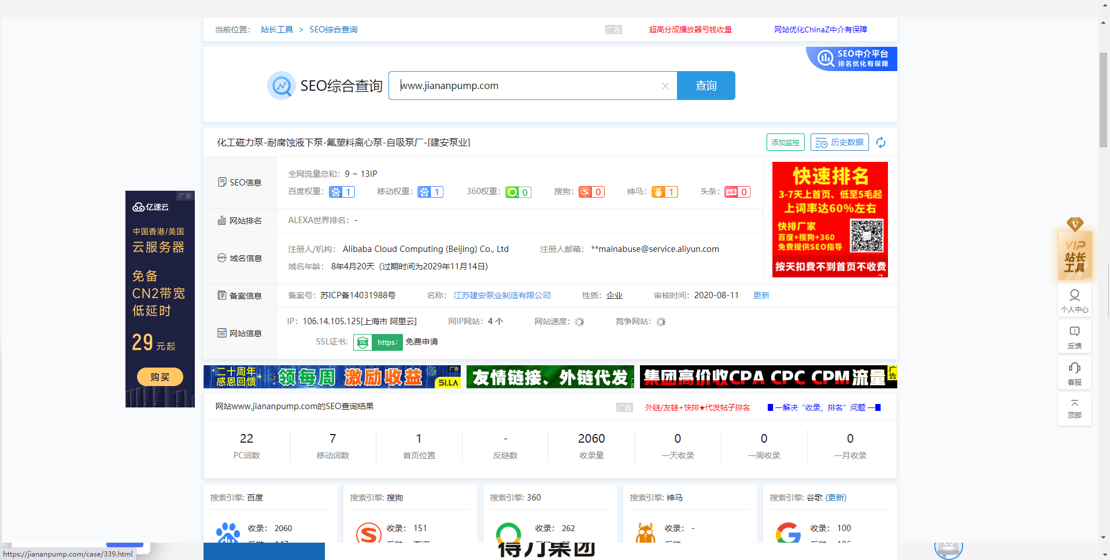Open 江苏建安泵业制造有限公司 company link
The image size is (1110, 560).
point(502,295)
